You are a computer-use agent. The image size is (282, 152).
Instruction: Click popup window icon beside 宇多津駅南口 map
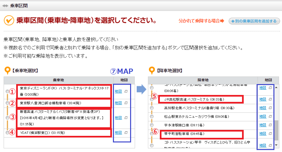coord(270,125)
